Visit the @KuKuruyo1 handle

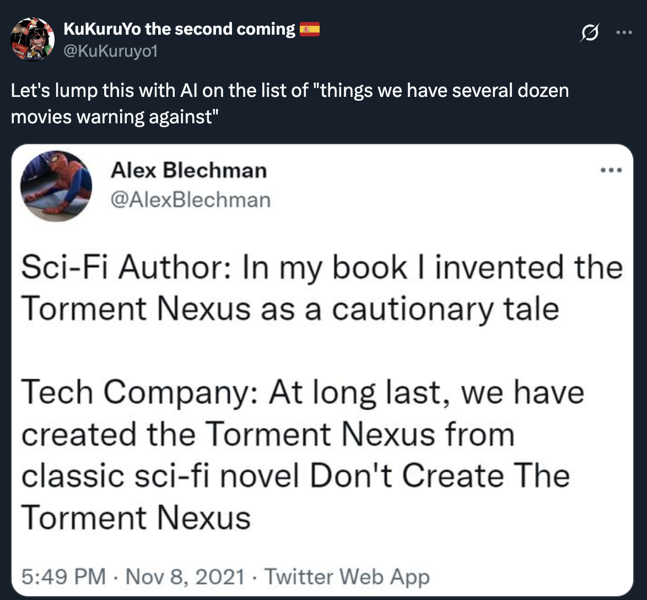click(x=111, y=51)
